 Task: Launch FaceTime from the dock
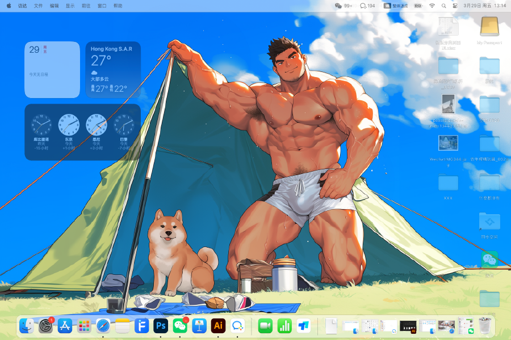[265, 326]
